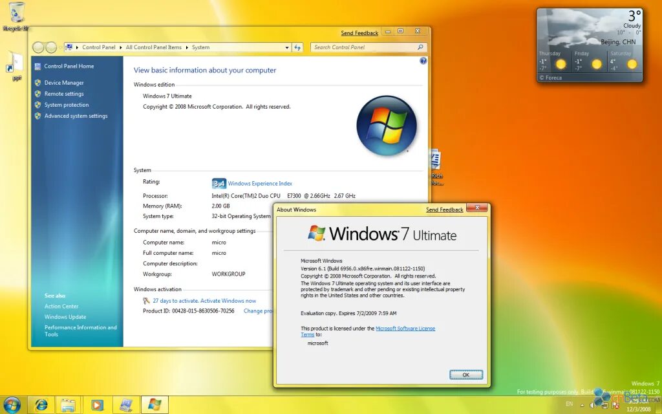Screen dimensions: 662x414
Task: Click the 2.00 GB memory value
Action: pyautogui.click(x=221, y=206)
